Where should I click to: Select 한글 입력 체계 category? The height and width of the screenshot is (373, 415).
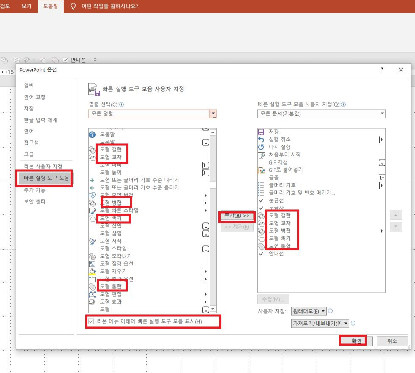coord(41,120)
